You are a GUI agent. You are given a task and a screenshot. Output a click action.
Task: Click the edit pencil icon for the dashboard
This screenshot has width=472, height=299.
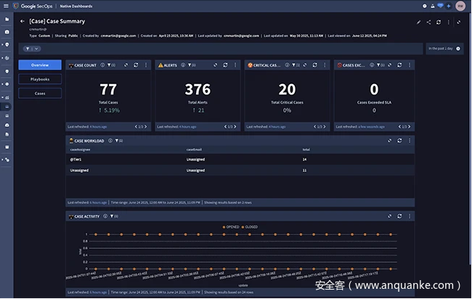click(419, 22)
